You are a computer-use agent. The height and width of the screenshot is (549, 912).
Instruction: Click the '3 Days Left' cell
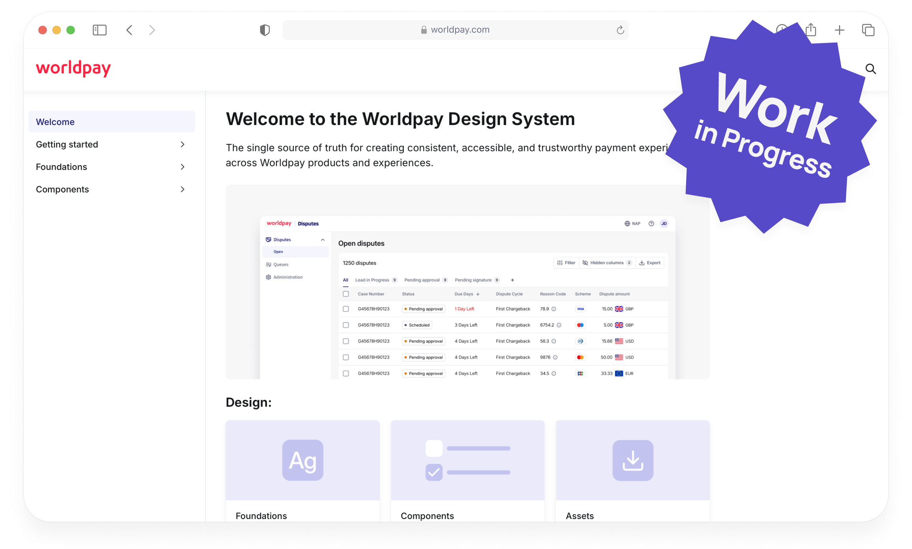(x=466, y=325)
